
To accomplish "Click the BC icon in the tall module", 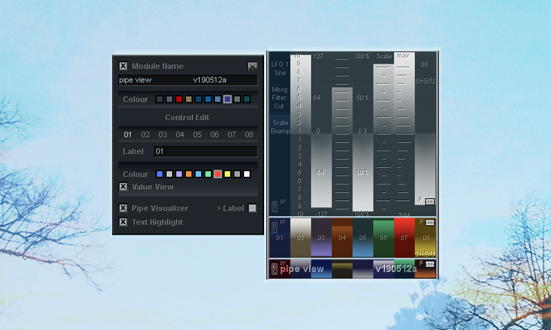I will [x=274, y=205].
